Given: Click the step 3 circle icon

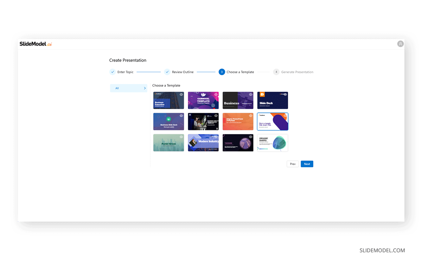Looking at the screenshot, I should (222, 72).
